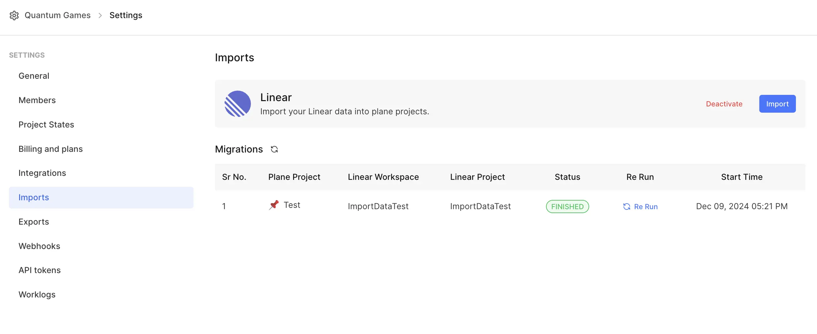Click the Linear import description text
This screenshot has height=334, width=817.
pos(345,111)
